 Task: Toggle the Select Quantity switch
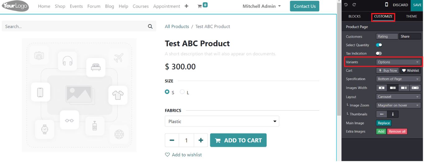point(379,45)
